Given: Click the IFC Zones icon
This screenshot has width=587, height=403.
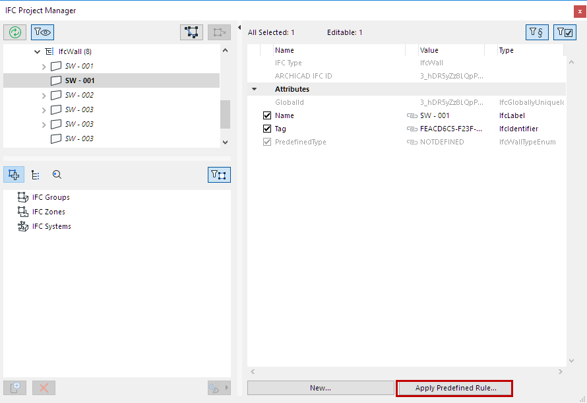Looking at the screenshot, I should 23,212.
